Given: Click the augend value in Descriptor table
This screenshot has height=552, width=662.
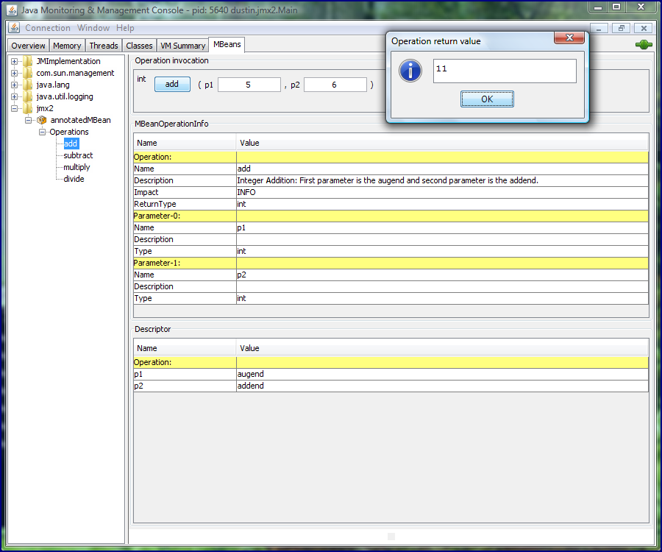Looking at the screenshot, I should click(442, 374).
